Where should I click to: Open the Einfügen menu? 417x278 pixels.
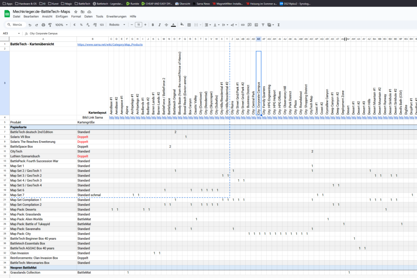[x=62, y=16]
